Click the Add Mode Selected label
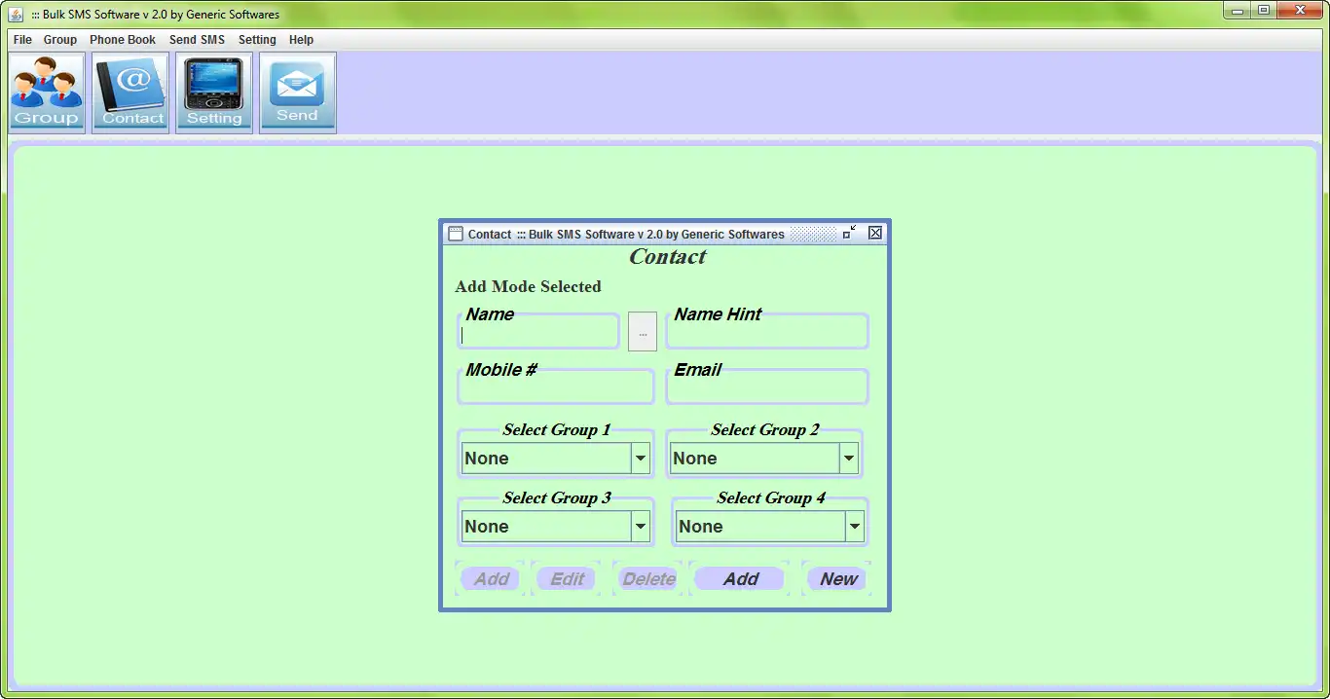Viewport: 1330px width, 699px height. 528,286
